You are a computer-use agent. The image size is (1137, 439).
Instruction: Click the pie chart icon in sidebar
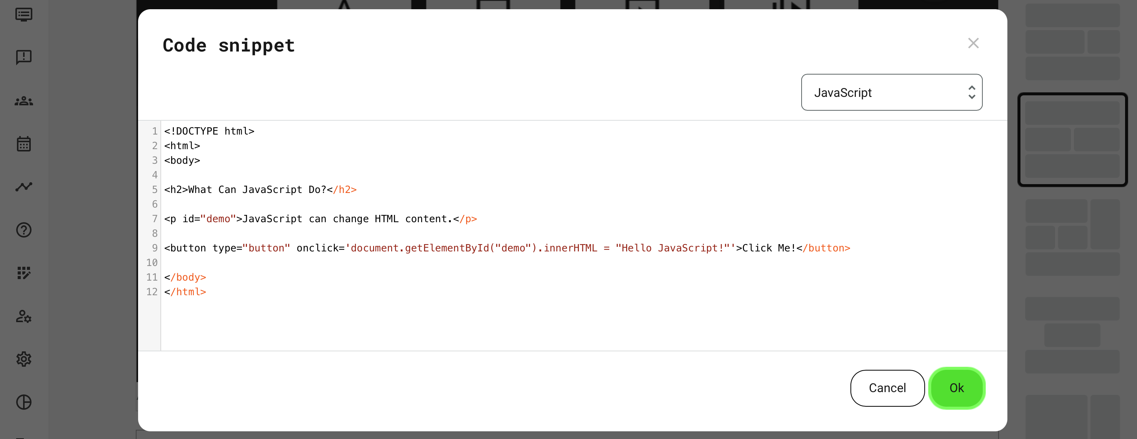pos(24,402)
